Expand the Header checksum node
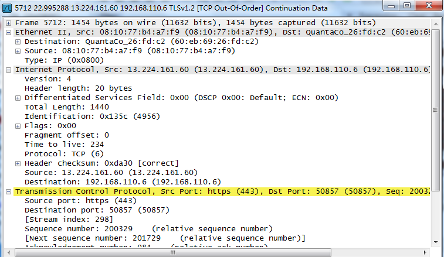444x257 pixels. [18, 163]
